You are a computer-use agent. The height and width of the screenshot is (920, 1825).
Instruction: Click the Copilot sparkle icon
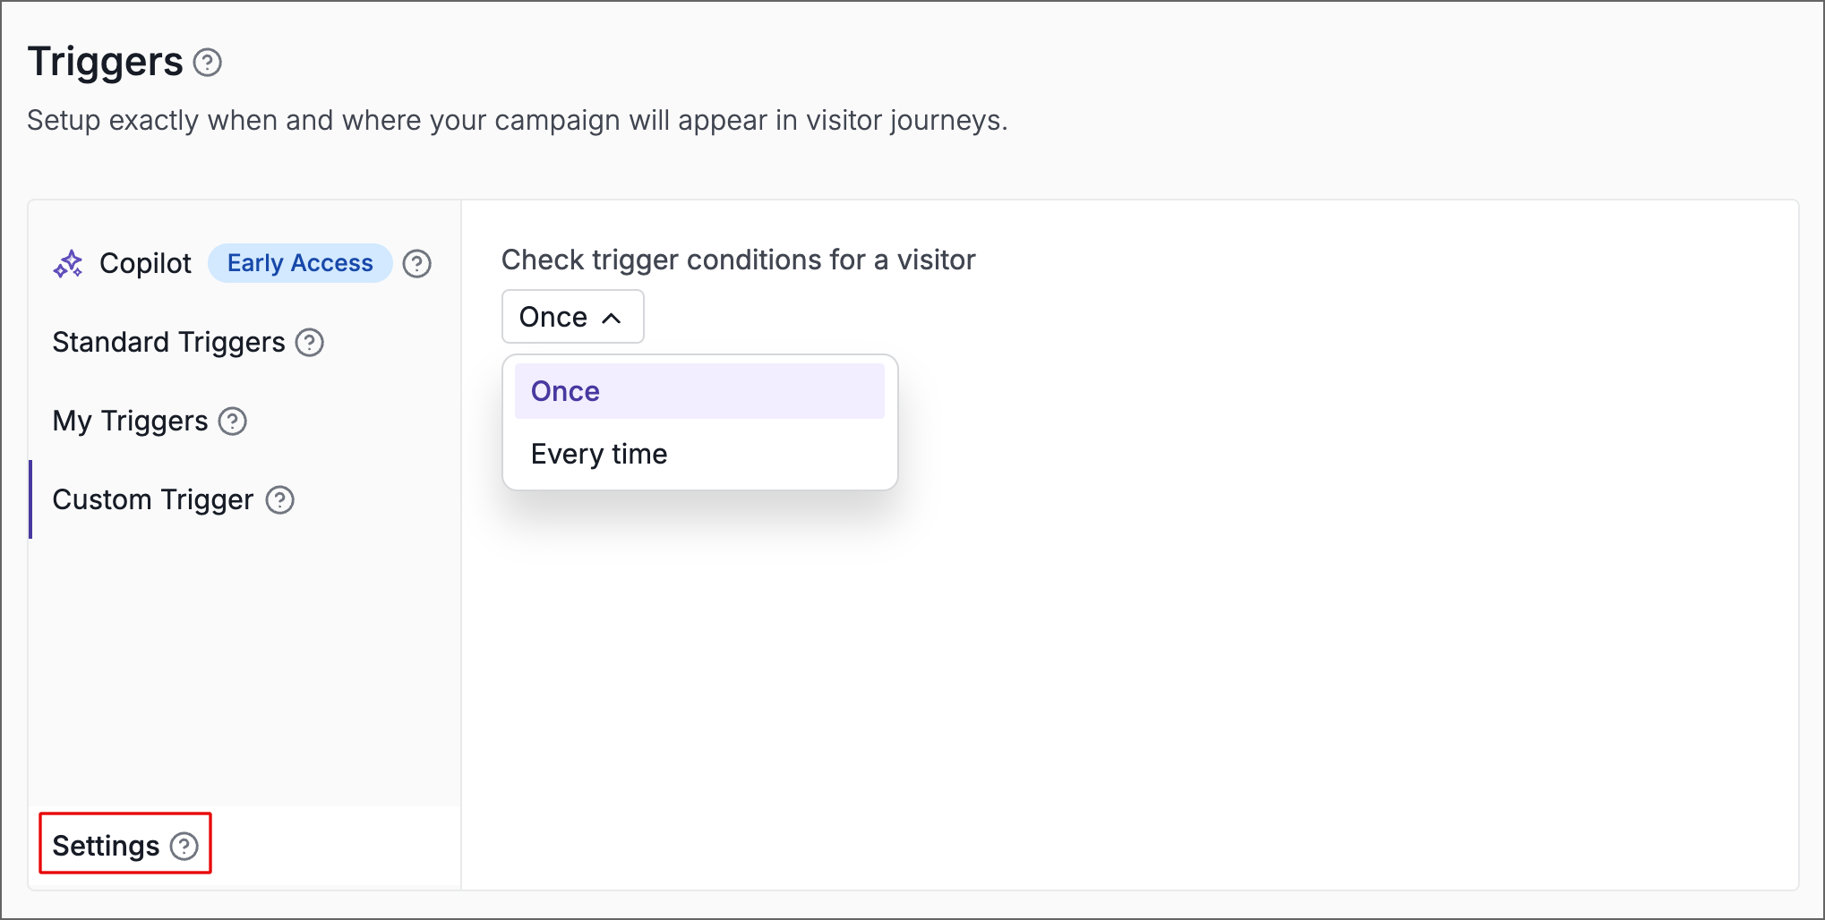(68, 263)
